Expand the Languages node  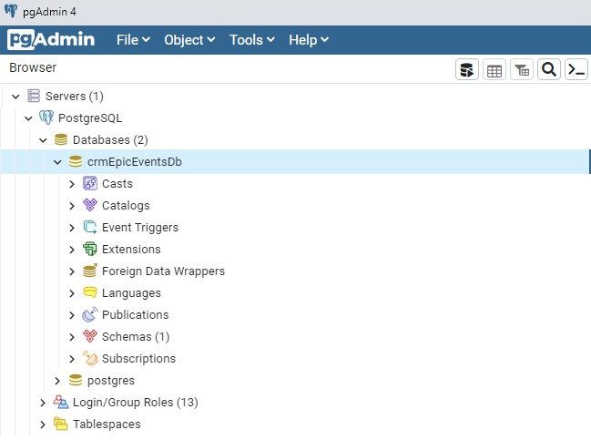pyautogui.click(x=72, y=293)
